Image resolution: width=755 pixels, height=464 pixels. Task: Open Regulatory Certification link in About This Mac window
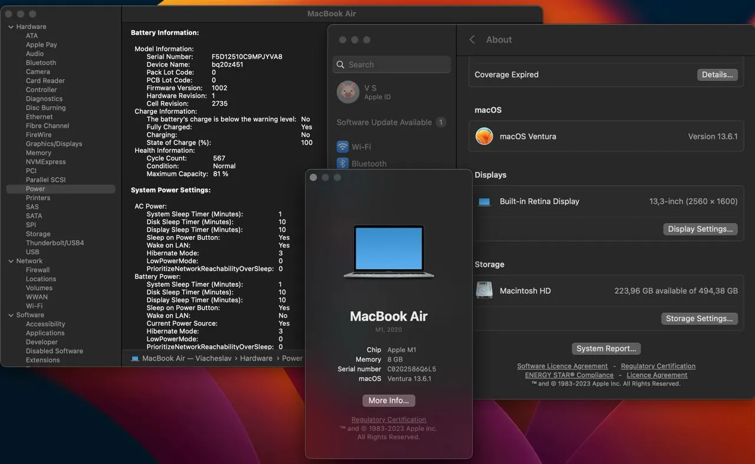tap(389, 420)
